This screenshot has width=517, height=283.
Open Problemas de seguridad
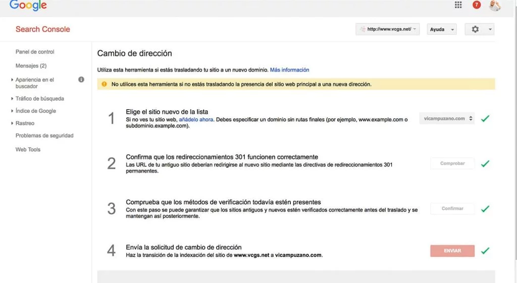point(44,135)
